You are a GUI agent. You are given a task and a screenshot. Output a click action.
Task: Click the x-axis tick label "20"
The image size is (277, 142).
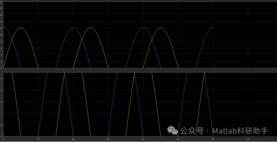coord(73,139)
